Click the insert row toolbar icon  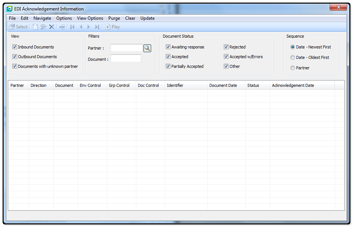click(62, 27)
